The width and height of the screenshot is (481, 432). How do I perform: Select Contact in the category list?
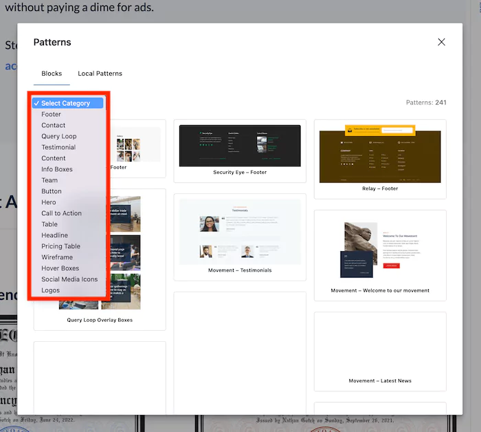click(x=54, y=125)
